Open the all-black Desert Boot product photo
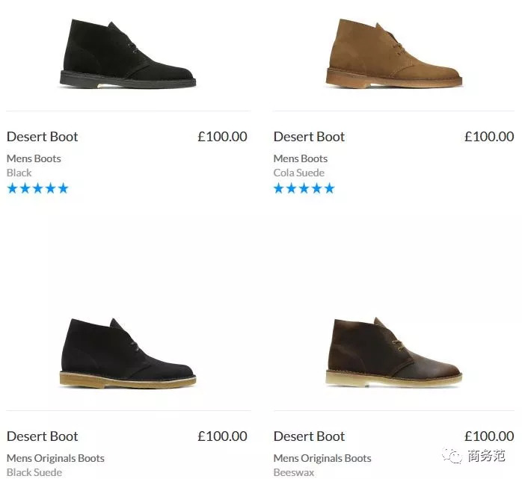Viewport: 522px width, 479px height. click(126, 52)
